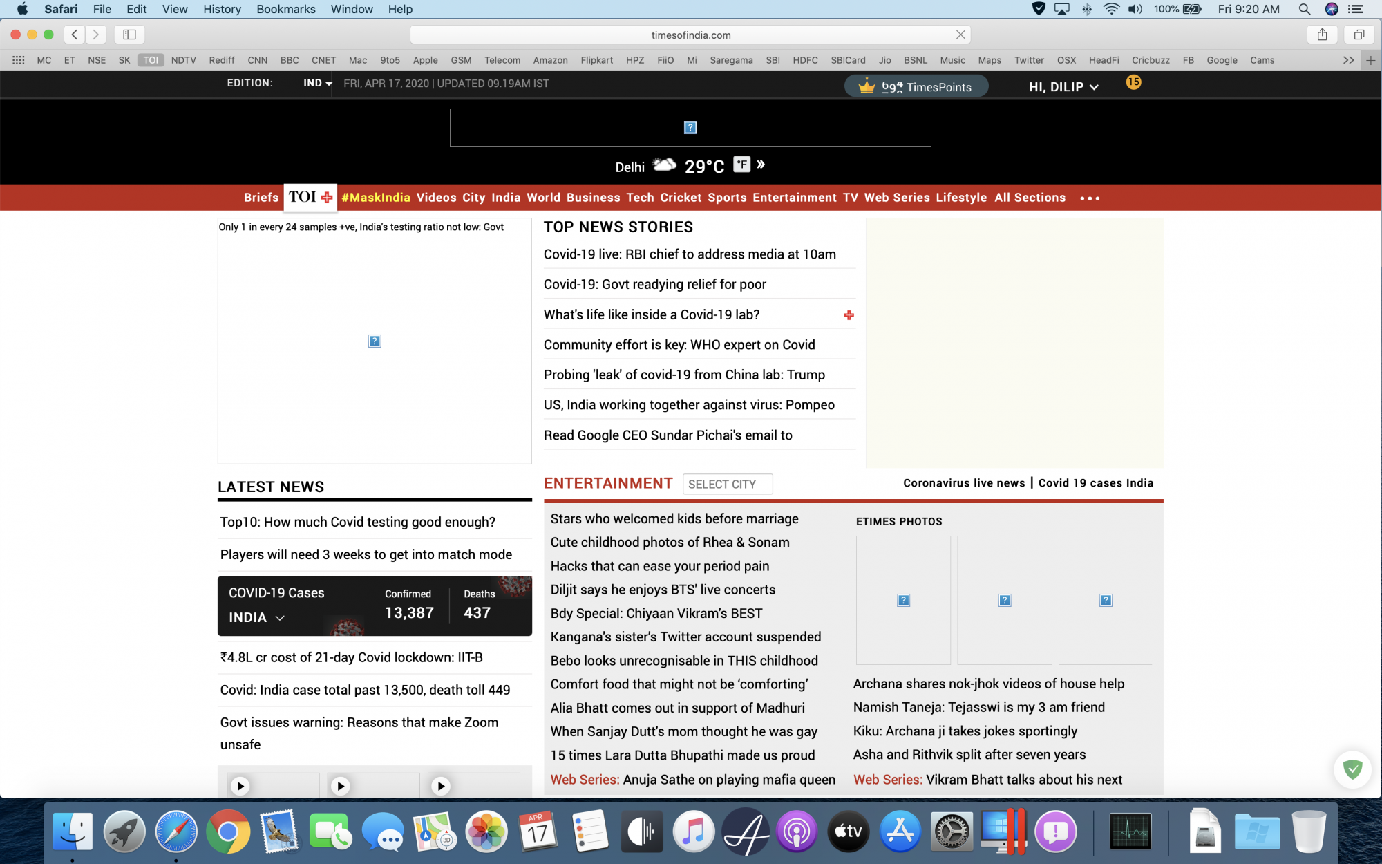
Task: Show more bookmarks with double chevron
Action: 1348,60
